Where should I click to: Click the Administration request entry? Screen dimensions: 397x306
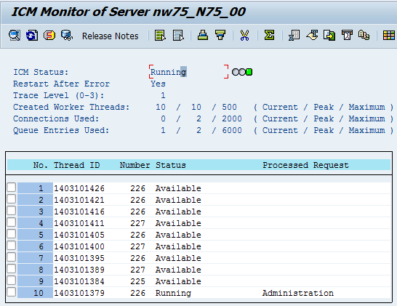tap(298, 293)
